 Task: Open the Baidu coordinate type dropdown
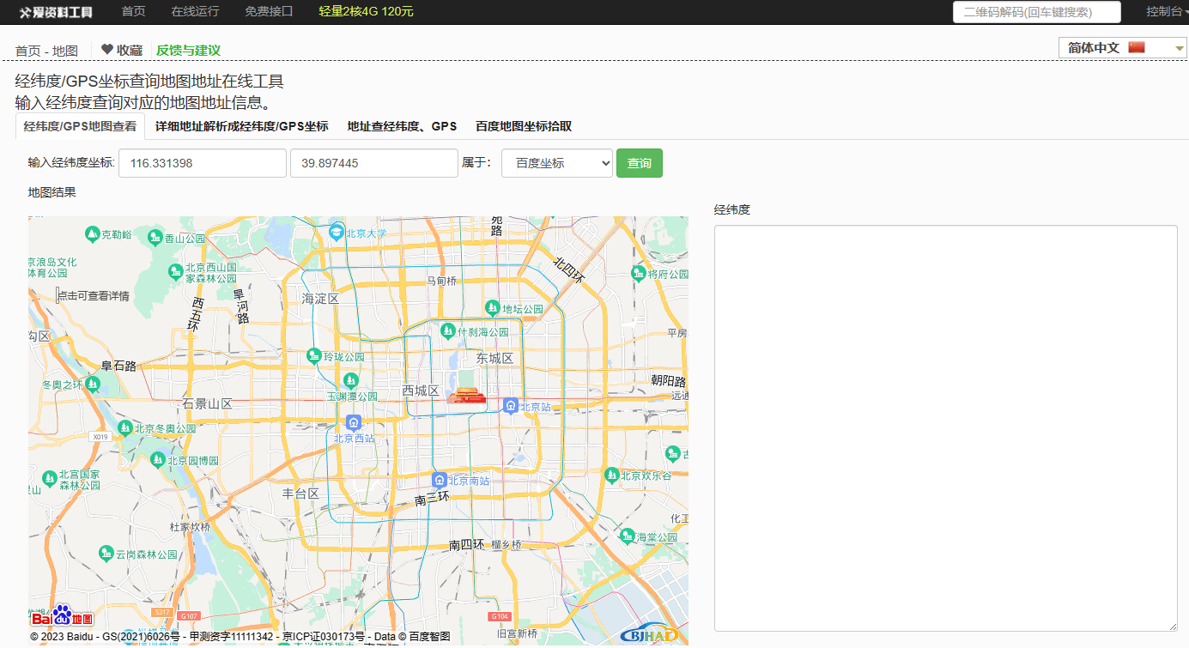pos(556,163)
